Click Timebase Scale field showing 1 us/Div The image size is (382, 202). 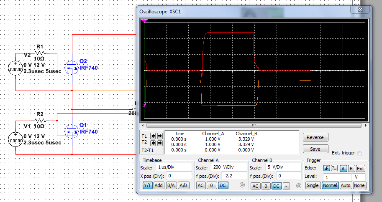tap(174, 167)
